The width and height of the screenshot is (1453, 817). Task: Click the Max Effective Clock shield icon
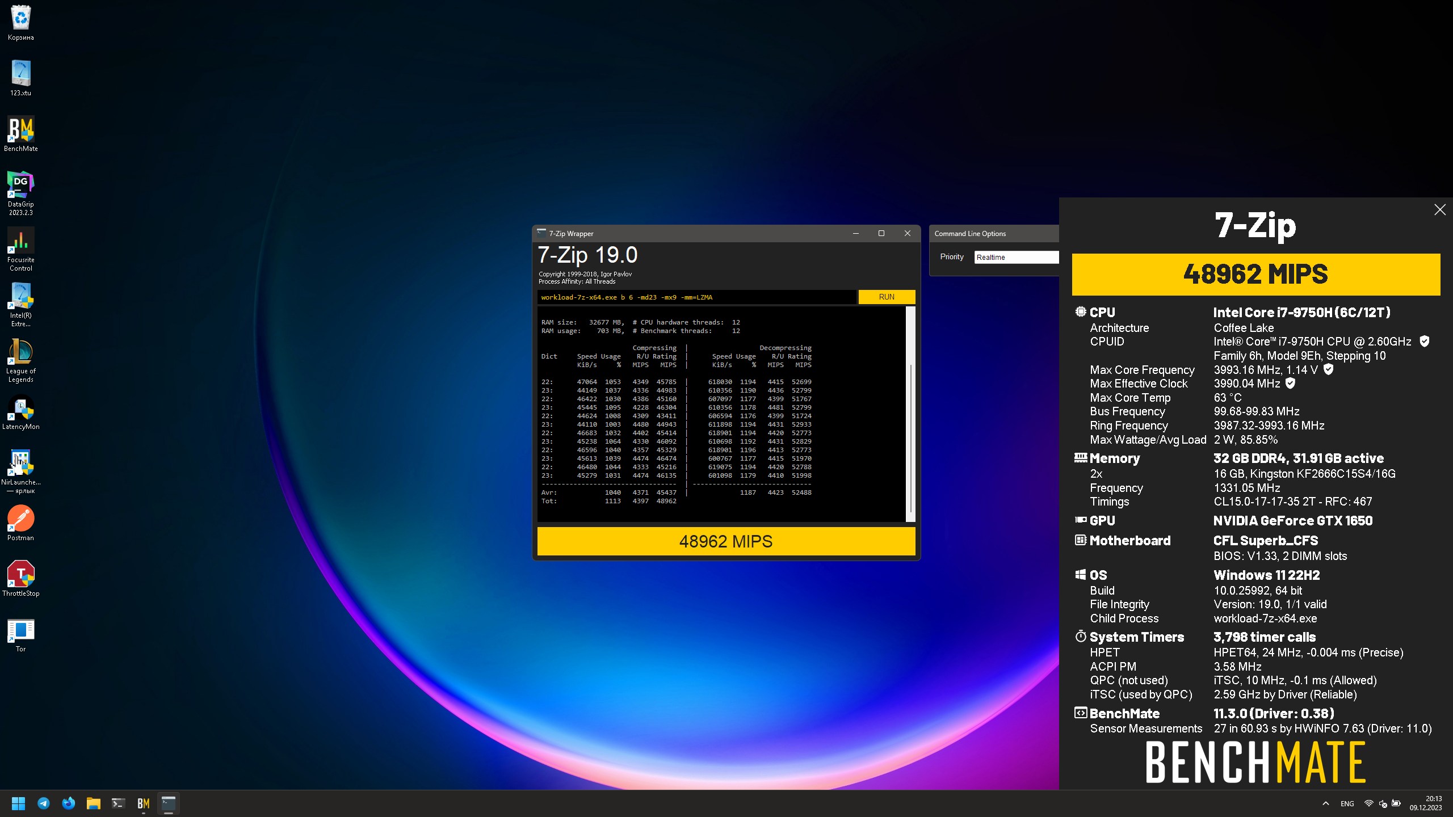tap(1290, 384)
